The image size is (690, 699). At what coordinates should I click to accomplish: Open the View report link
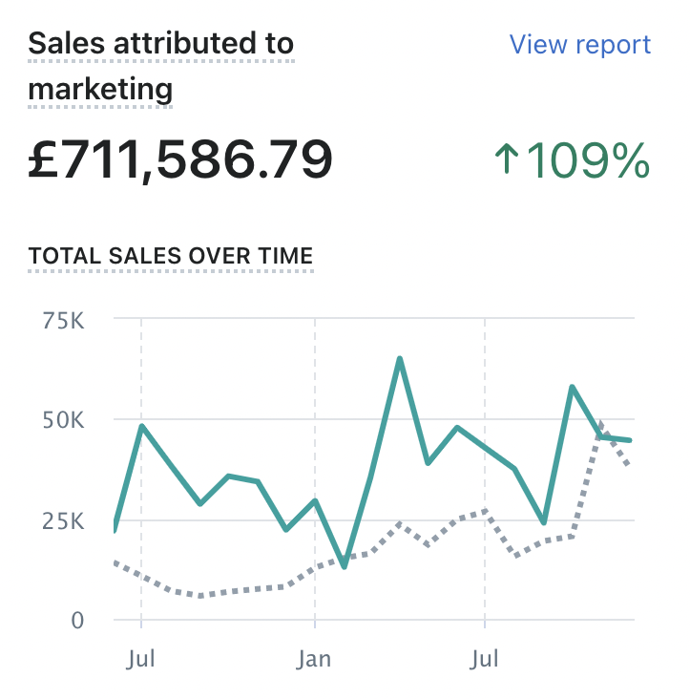(x=579, y=45)
